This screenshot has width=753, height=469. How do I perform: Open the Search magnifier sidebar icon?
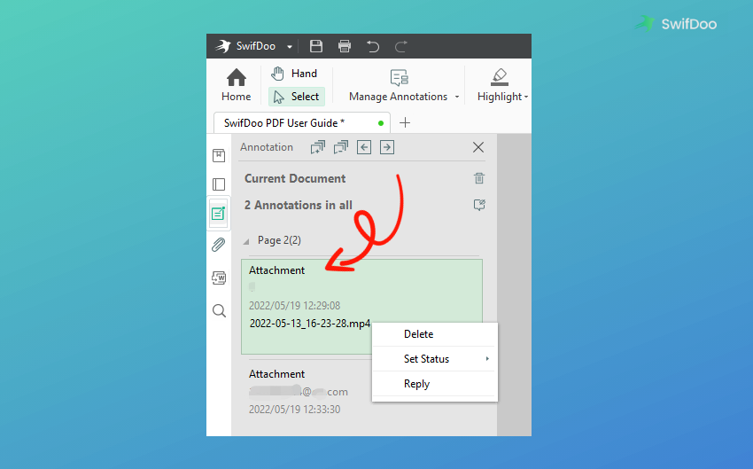click(219, 311)
